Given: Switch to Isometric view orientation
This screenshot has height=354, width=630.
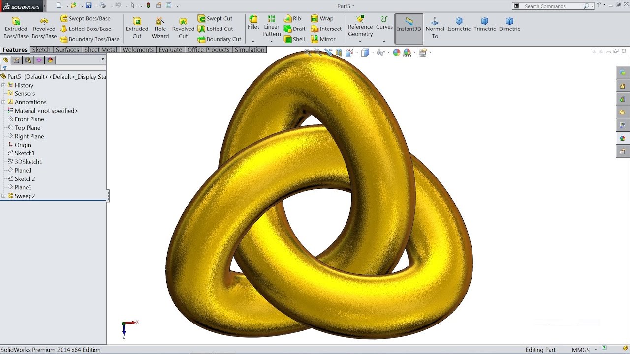Looking at the screenshot, I should coord(459,26).
